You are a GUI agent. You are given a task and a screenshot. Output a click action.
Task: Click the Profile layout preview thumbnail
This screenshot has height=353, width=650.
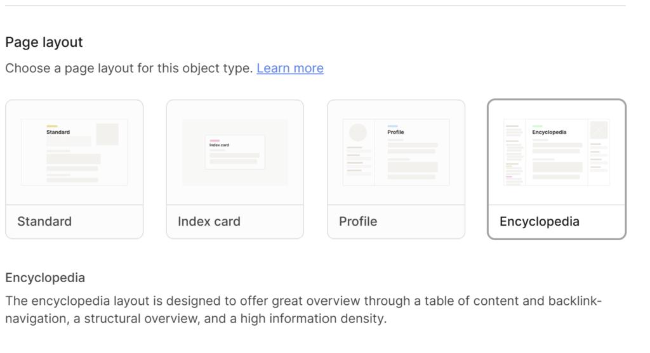[396, 152]
